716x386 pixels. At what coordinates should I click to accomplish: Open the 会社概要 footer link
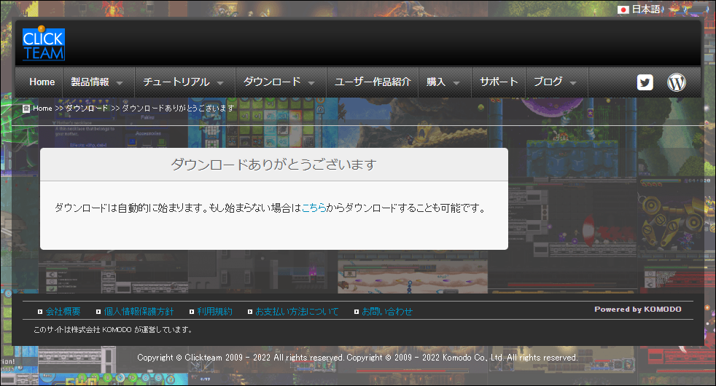point(63,312)
